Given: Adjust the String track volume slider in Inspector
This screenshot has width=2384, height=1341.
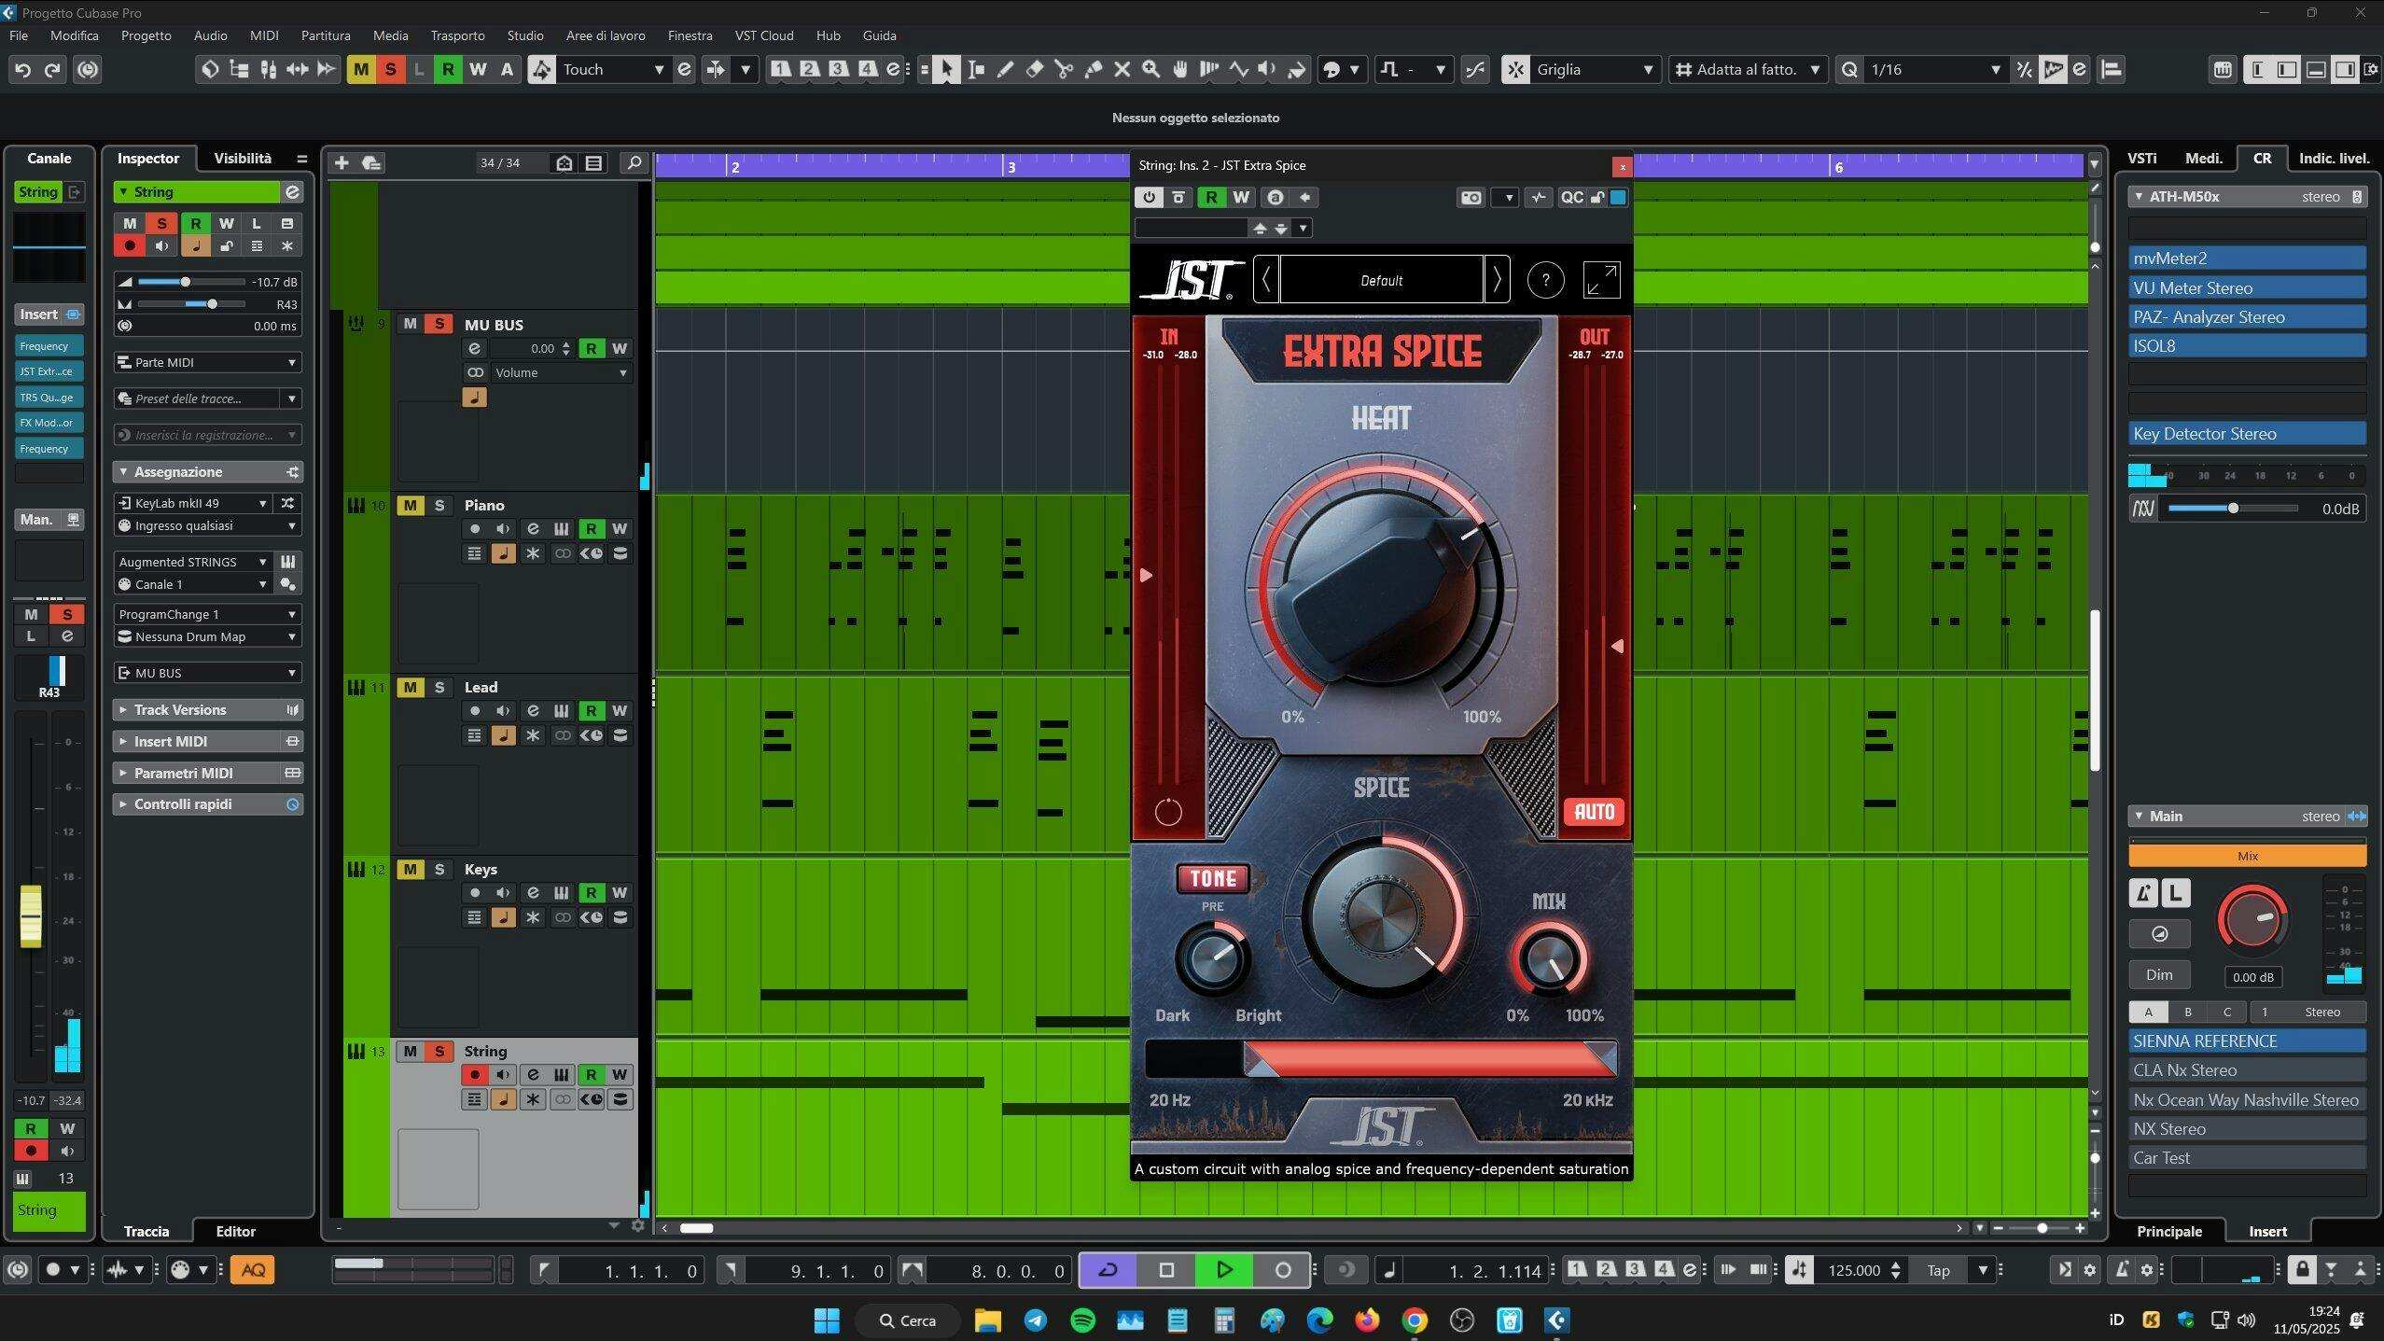Looking at the screenshot, I should point(186,282).
